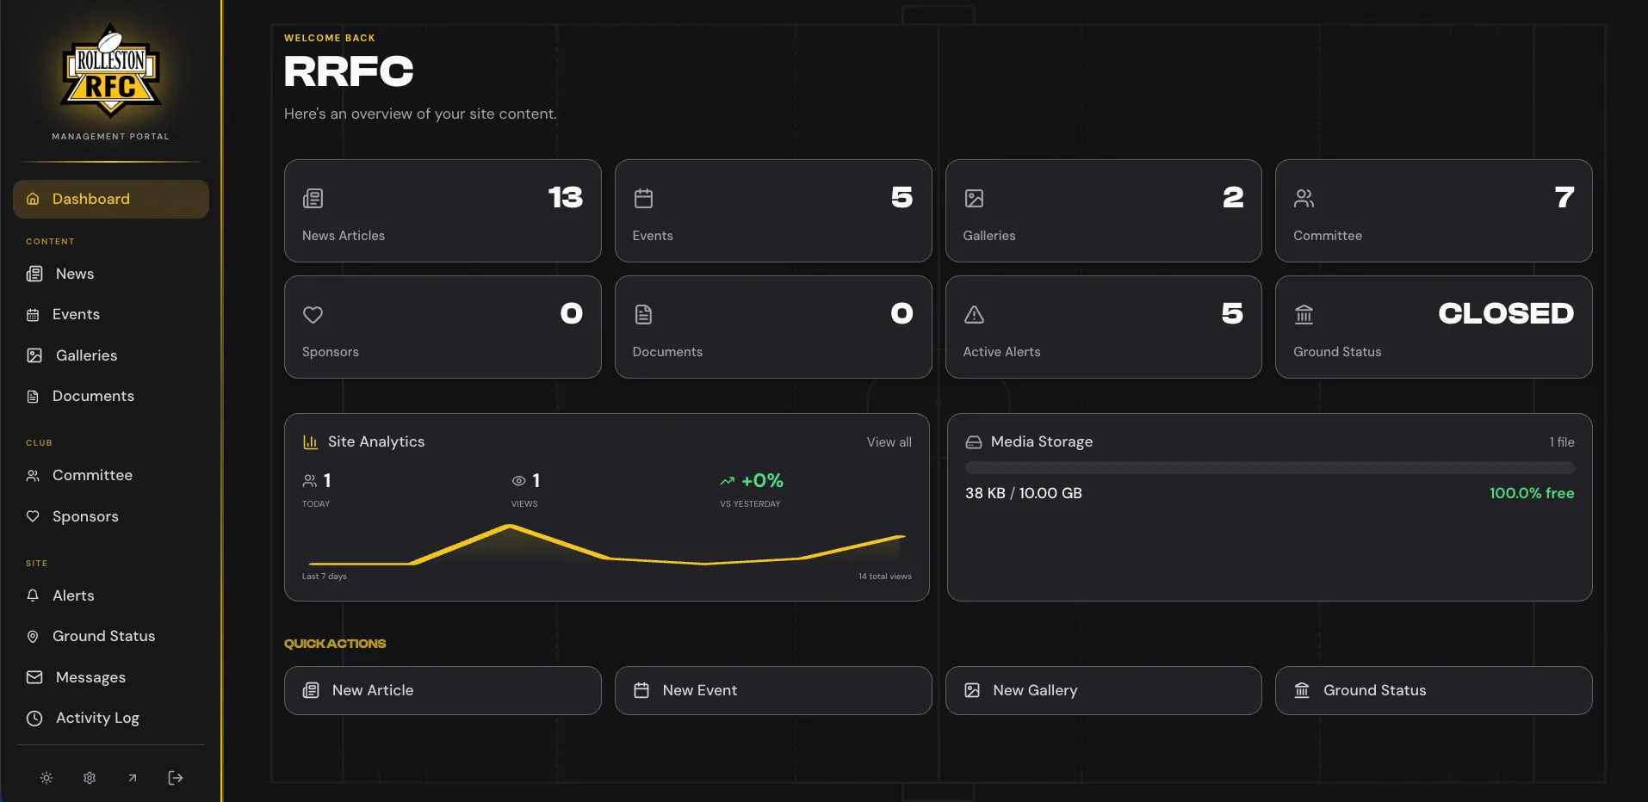Click the 14 total views label
The width and height of the screenshot is (1648, 802).
tap(884, 577)
